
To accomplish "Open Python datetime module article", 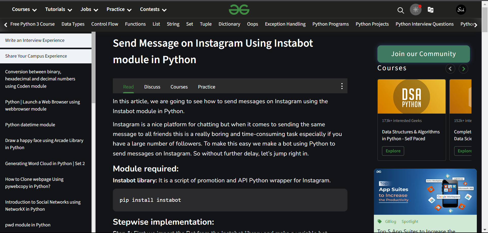I will point(30,125).
